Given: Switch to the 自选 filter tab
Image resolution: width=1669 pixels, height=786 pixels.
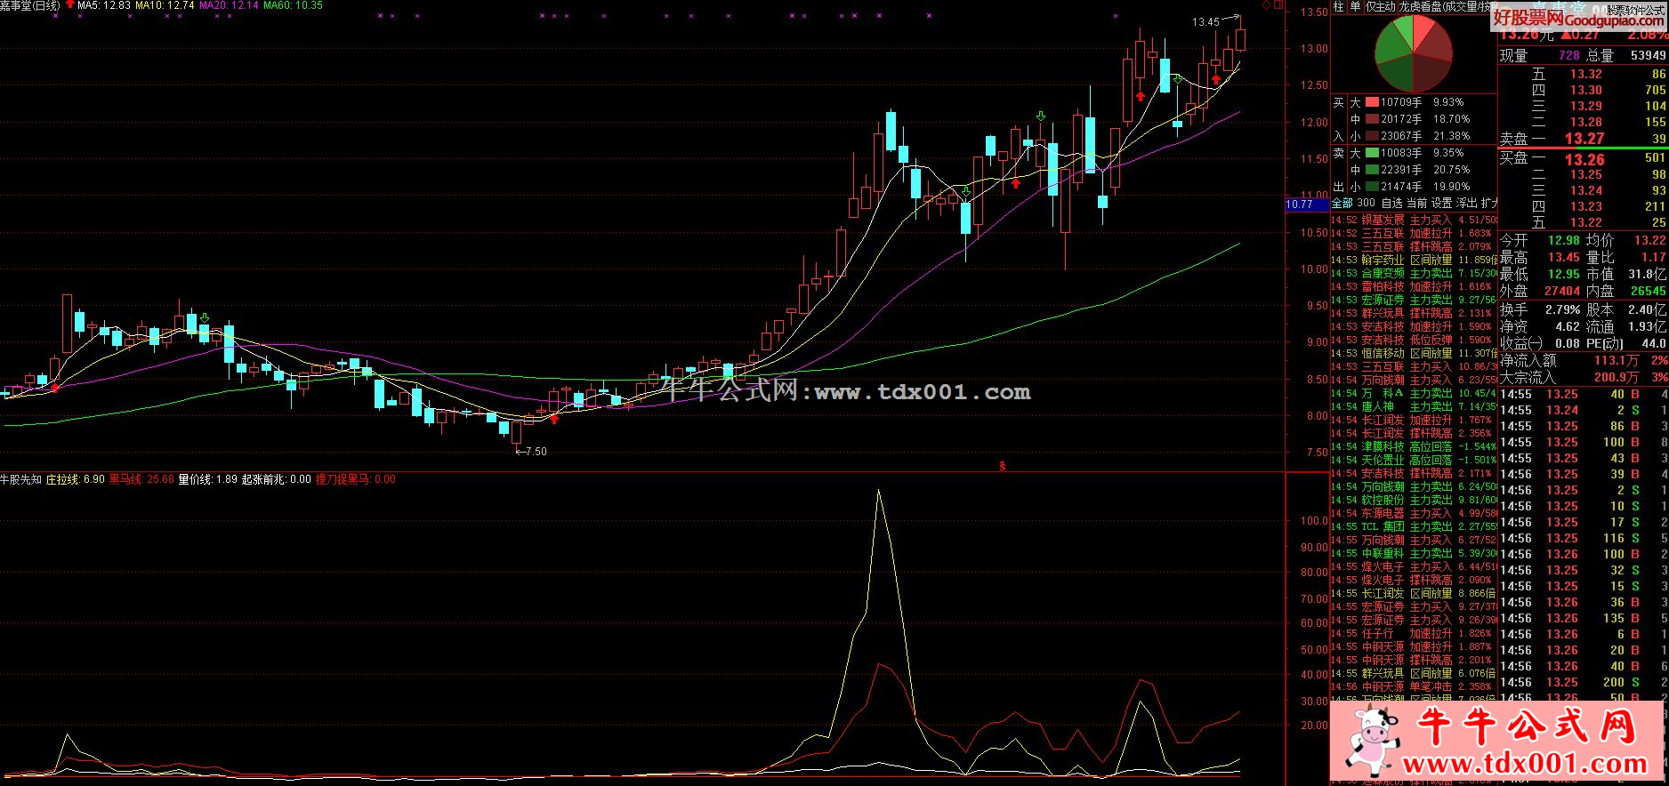Looking at the screenshot, I should [x=1391, y=204].
